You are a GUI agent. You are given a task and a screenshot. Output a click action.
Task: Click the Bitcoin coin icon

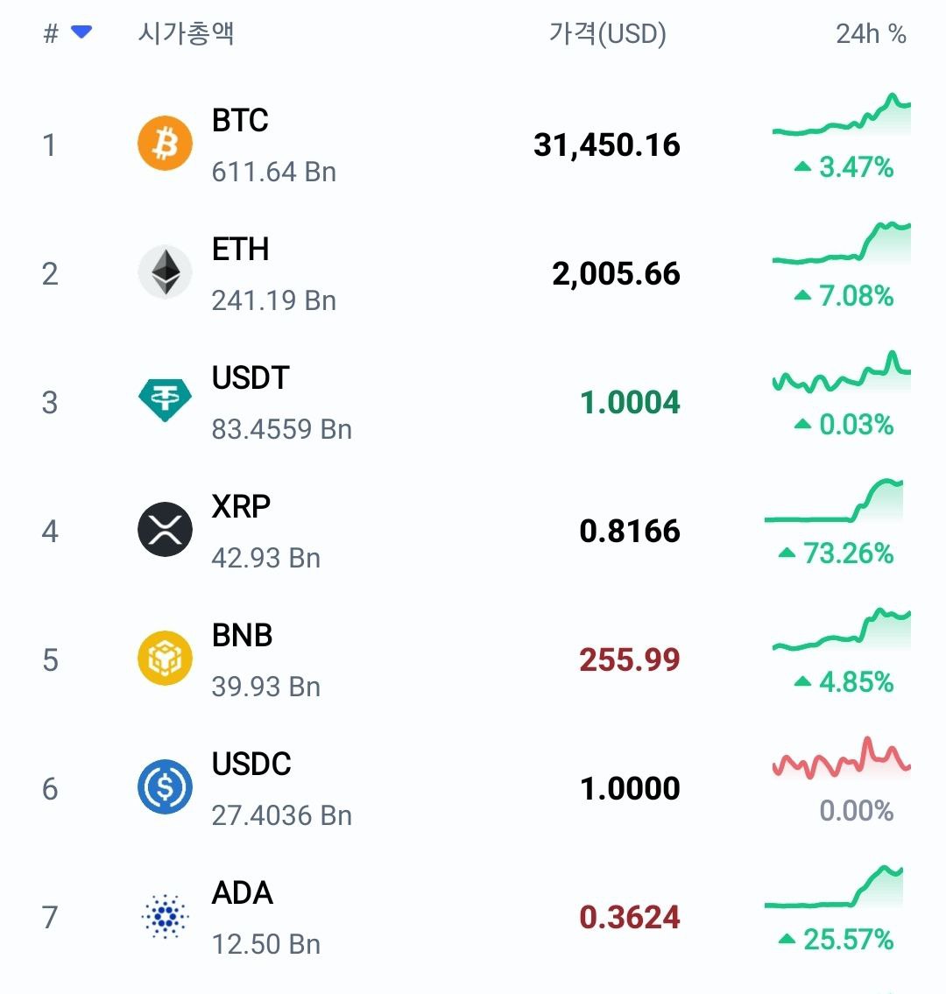click(165, 144)
